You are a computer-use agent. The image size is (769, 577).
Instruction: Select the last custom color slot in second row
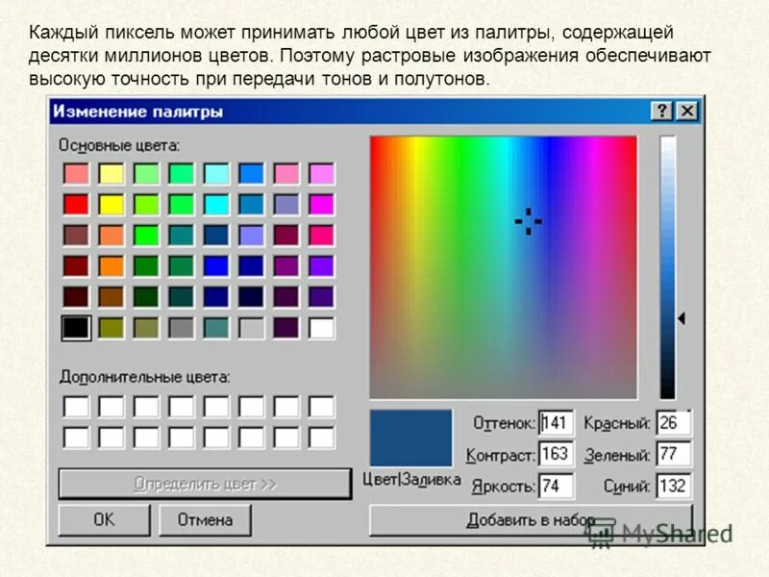(x=322, y=438)
